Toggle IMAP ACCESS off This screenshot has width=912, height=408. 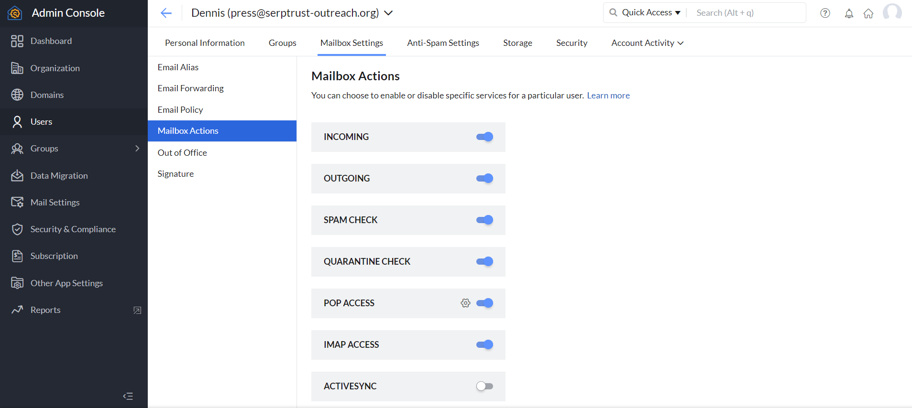tap(484, 344)
